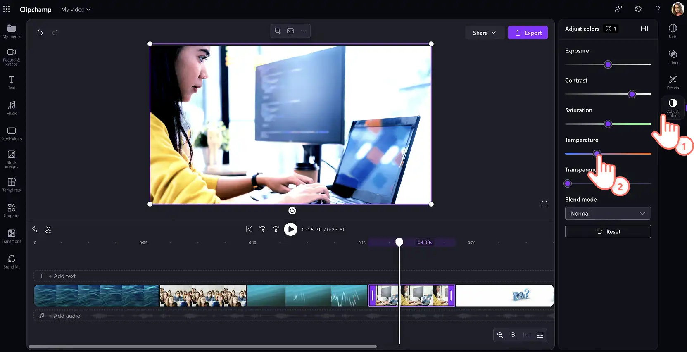Skip to the beginning of the video
This screenshot has width=694, height=352.
(x=249, y=229)
